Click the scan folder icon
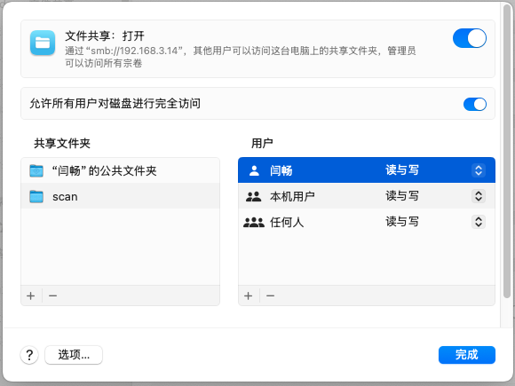Screen dimensions: 515x386 coord(36,197)
